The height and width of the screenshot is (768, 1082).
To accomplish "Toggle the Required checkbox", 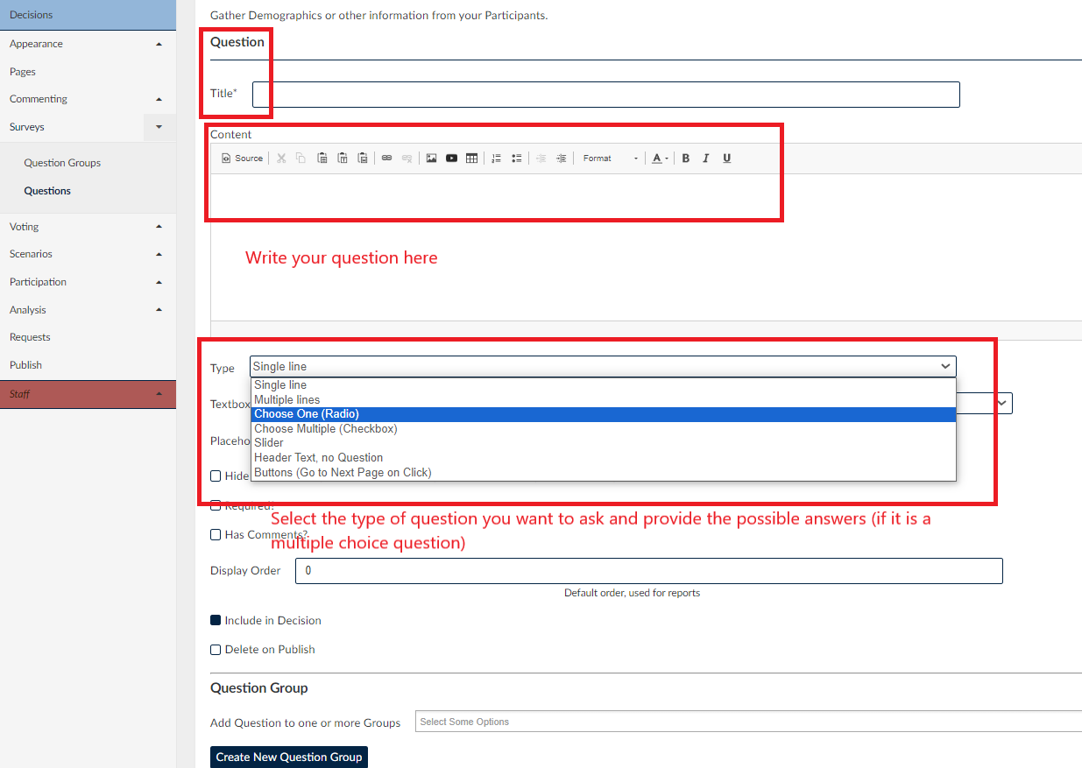I will tap(216, 505).
